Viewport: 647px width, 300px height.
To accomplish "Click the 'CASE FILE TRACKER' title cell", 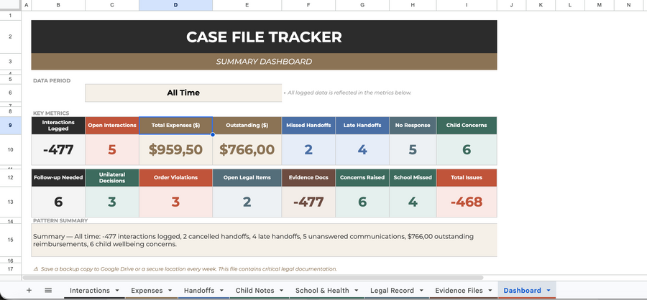I will (264, 37).
